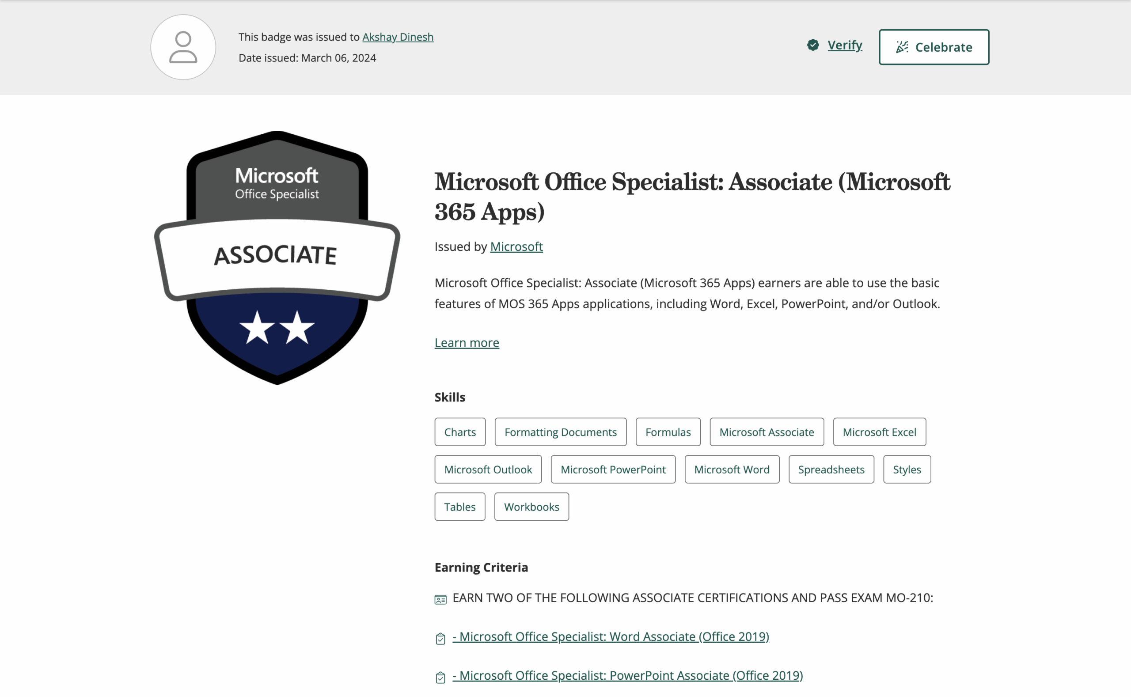The height and width of the screenshot is (697, 1131).
Task: Open the Associate badge shield image
Action: tap(277, 258)
